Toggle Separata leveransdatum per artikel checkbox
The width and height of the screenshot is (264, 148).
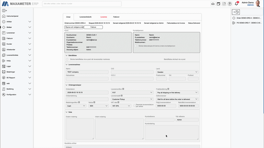click(134, 105)
